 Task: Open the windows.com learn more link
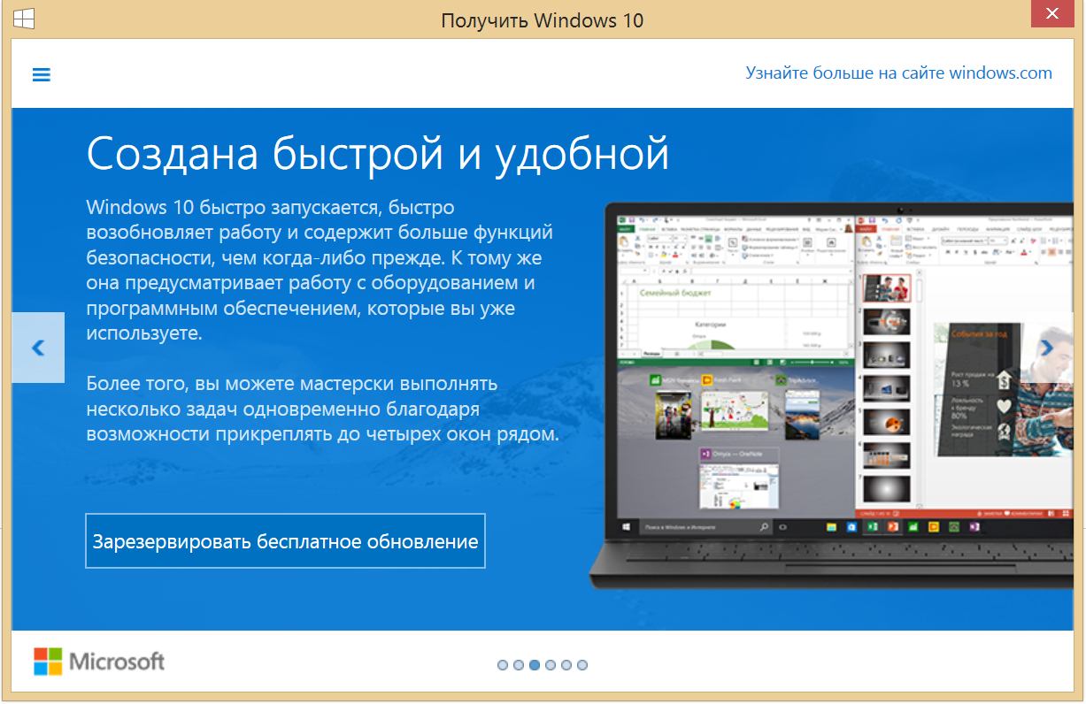pyautogui.click(x=898, y=73)
